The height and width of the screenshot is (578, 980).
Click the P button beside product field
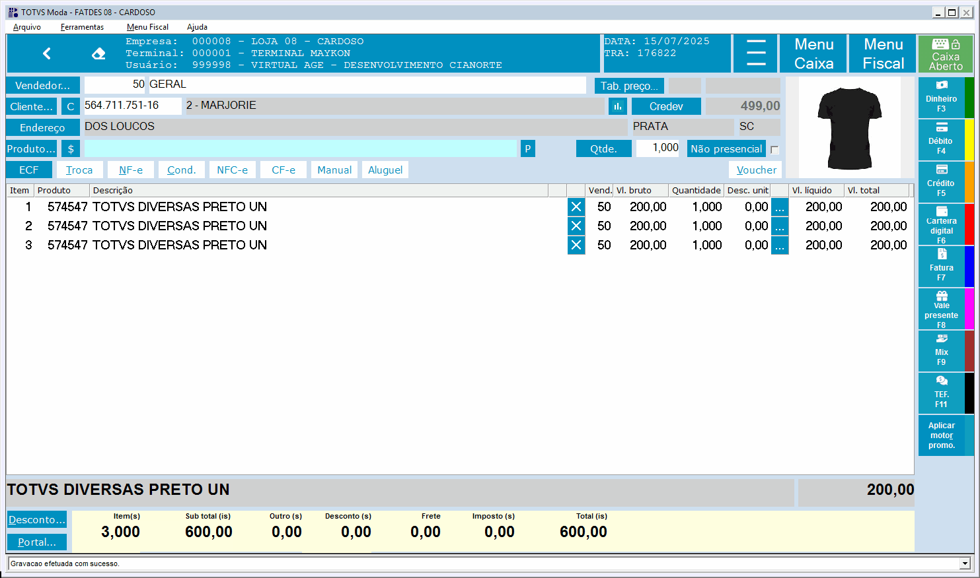tap(527, 148)
